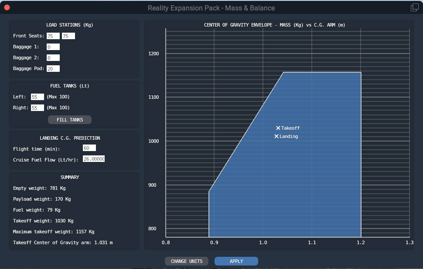Select the Baggage 2 input field

pyautogui.click(x=53, y=57)
